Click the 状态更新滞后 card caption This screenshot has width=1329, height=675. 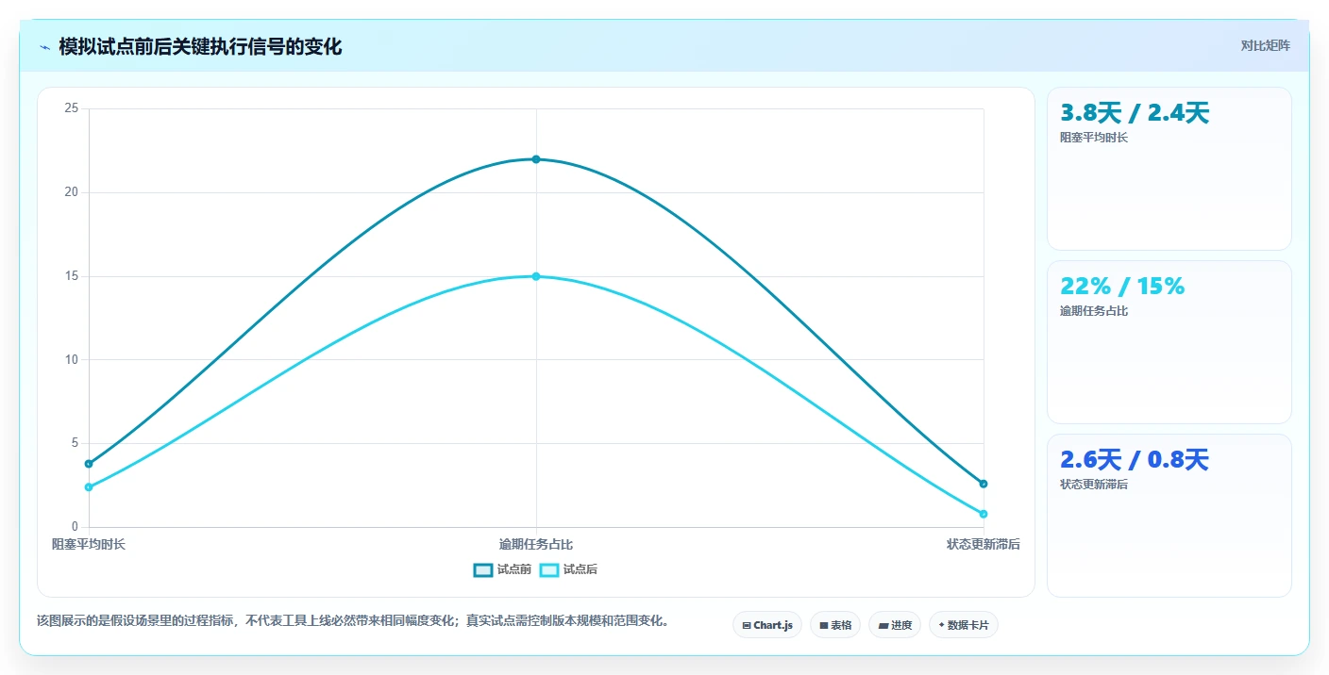click(x=1094, y=485)
